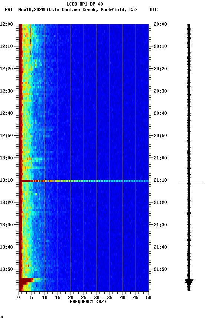
Task: Click the '21:20' UTC time label
Action: pos(160,203)
